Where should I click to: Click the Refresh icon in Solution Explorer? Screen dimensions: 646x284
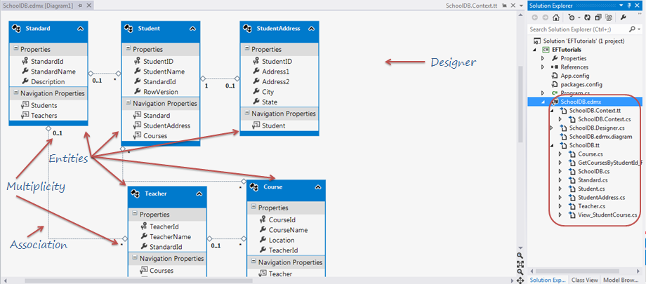[588, 18]
